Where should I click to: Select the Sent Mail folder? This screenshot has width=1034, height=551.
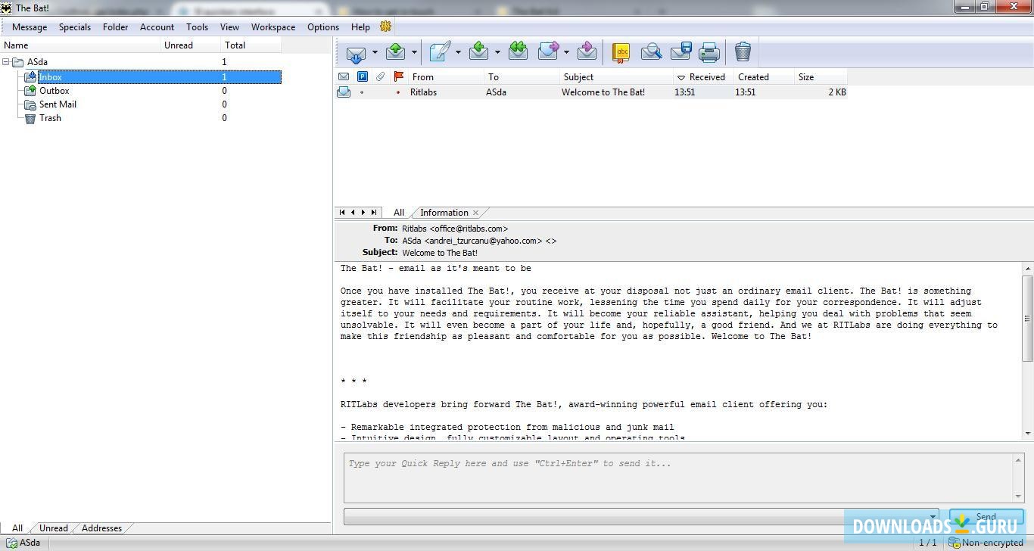[58, 104]
